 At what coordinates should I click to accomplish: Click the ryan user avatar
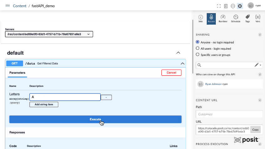click(x=251, y=6)
